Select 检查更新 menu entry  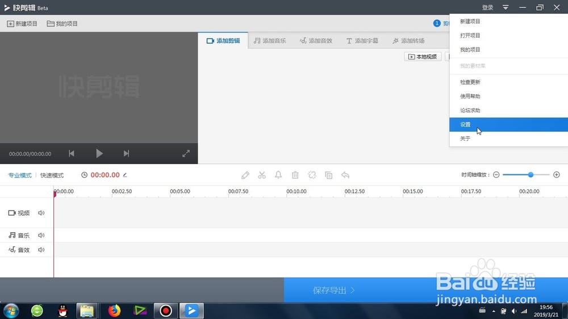[508, 82]
